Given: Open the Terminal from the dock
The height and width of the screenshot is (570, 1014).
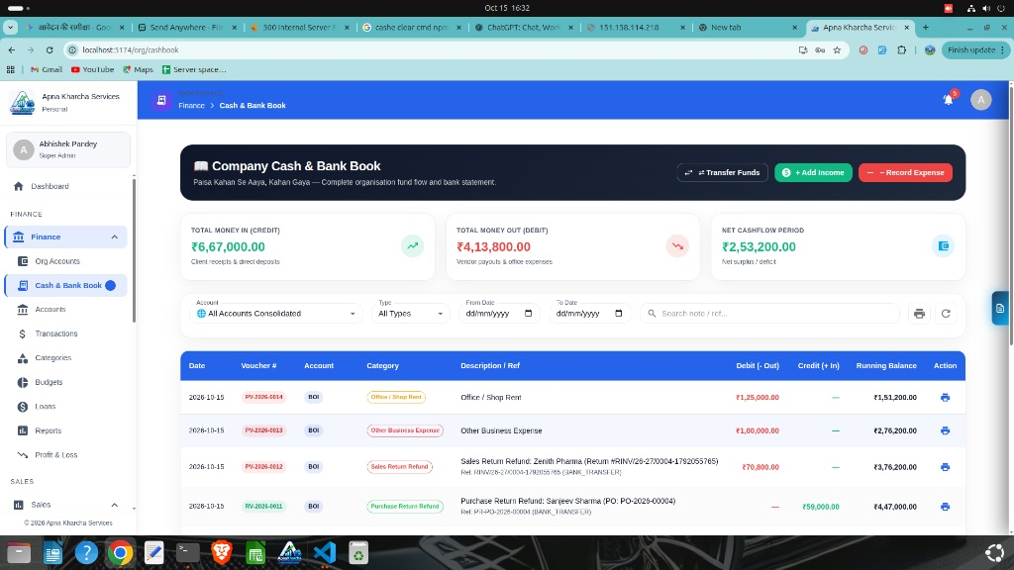Looking at the screenshot, I should pyautogui.click(x=187, y=552).
